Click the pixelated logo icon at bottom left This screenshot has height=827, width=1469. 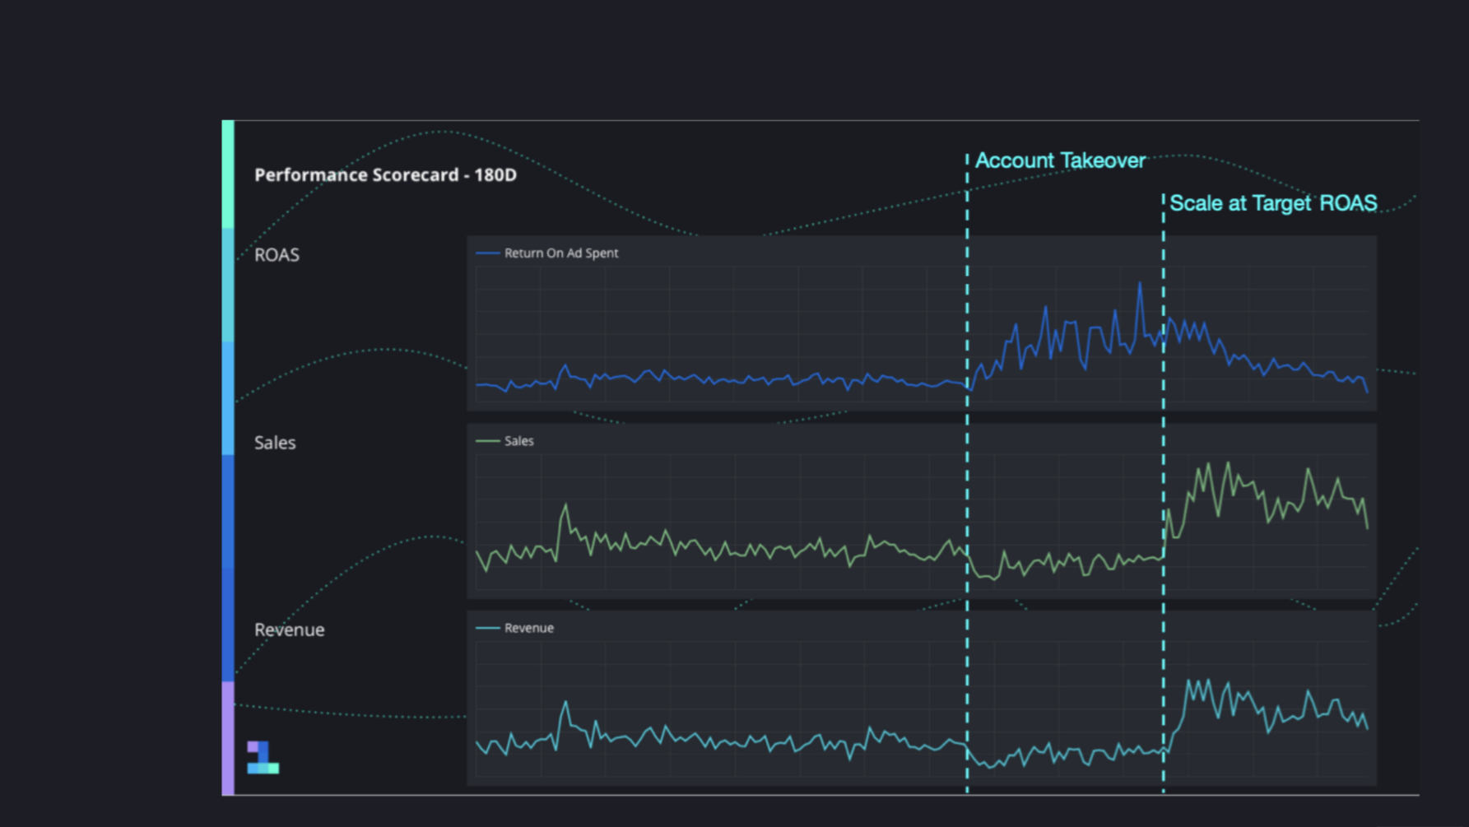(263, 757)
